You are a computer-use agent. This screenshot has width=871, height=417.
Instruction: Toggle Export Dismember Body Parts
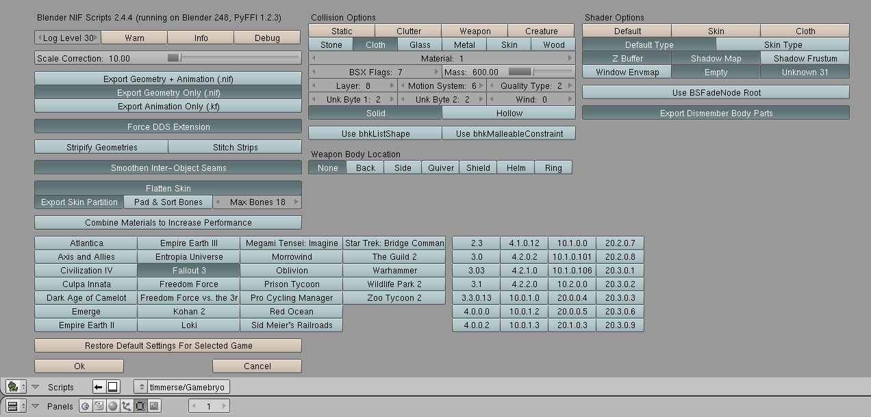pos(716,113)
